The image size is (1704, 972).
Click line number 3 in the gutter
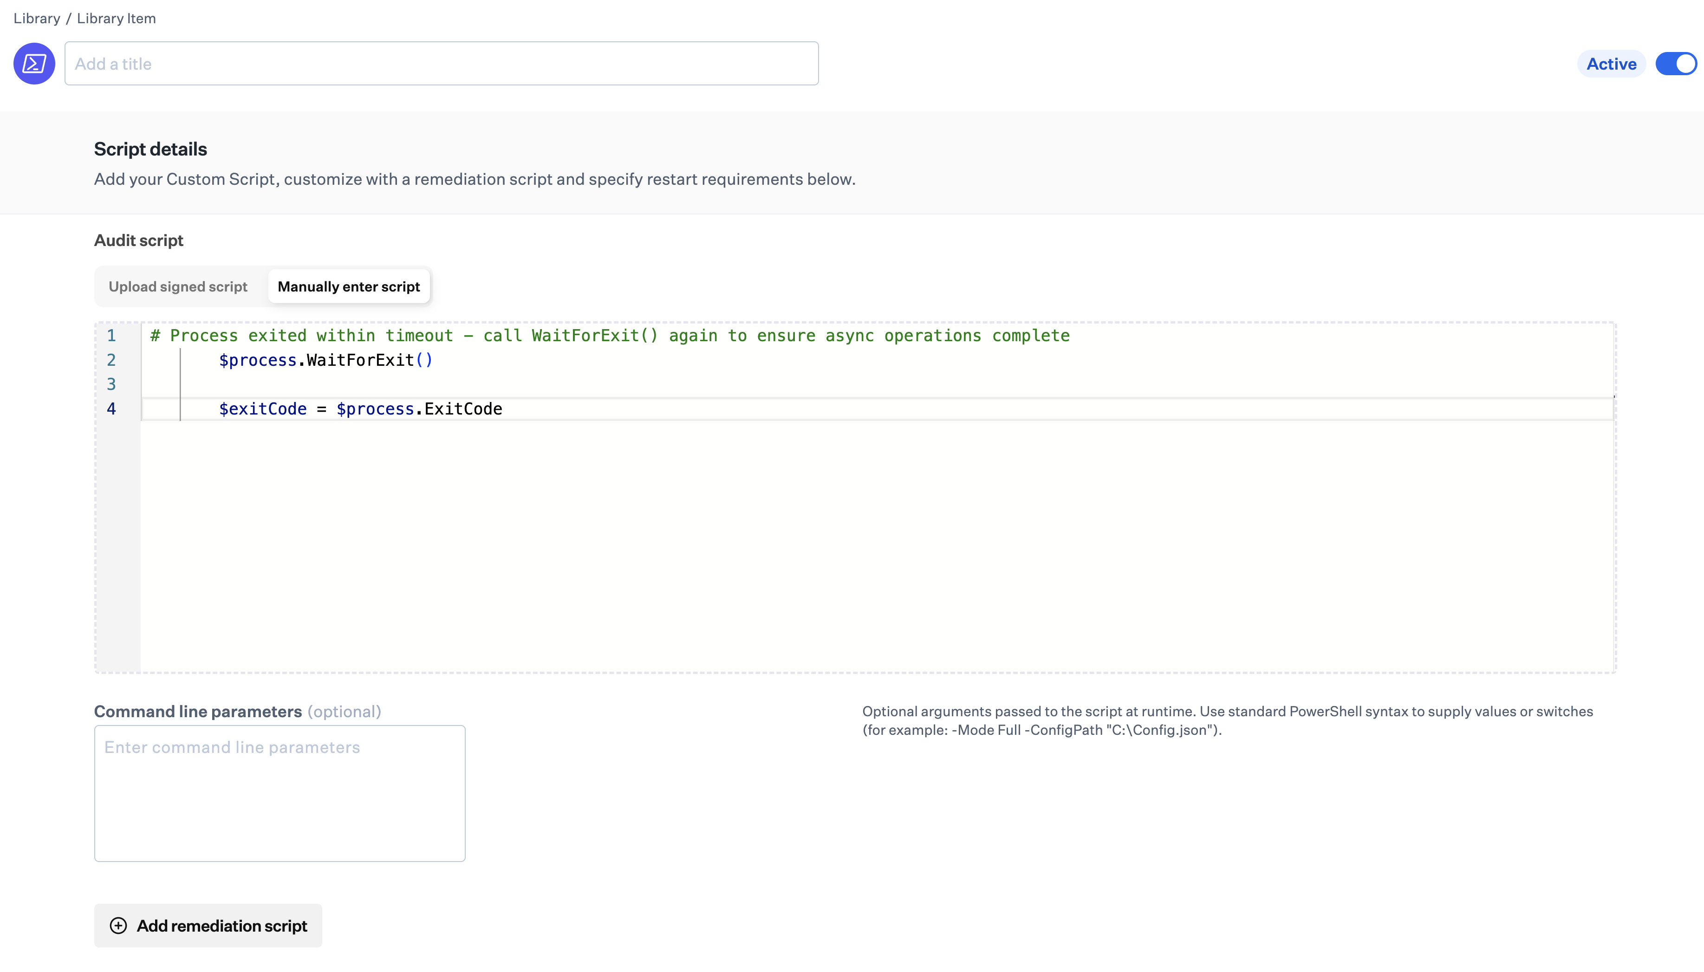[111, 384]
